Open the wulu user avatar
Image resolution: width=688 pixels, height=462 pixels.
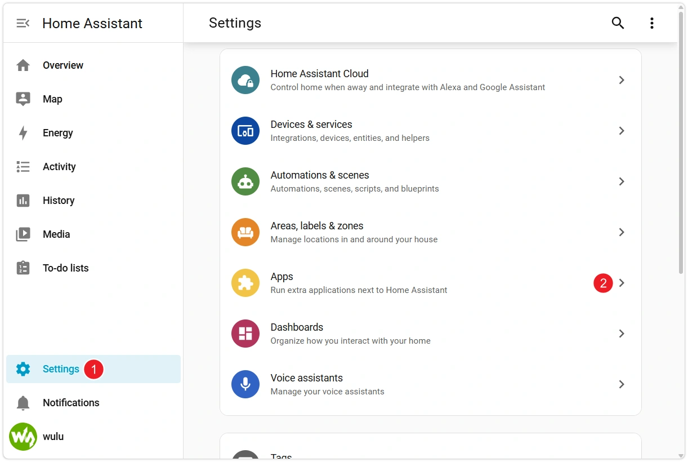(23, 437)
